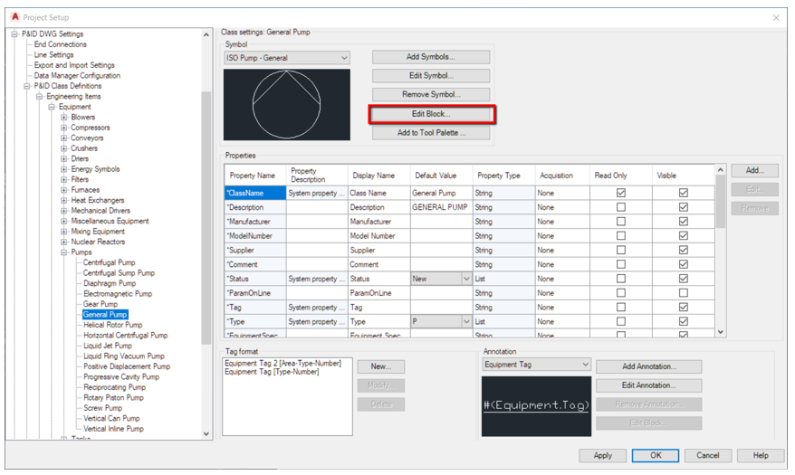Expand the Blowers node
This screenshot has height=475, width=795.
(64, 117)
